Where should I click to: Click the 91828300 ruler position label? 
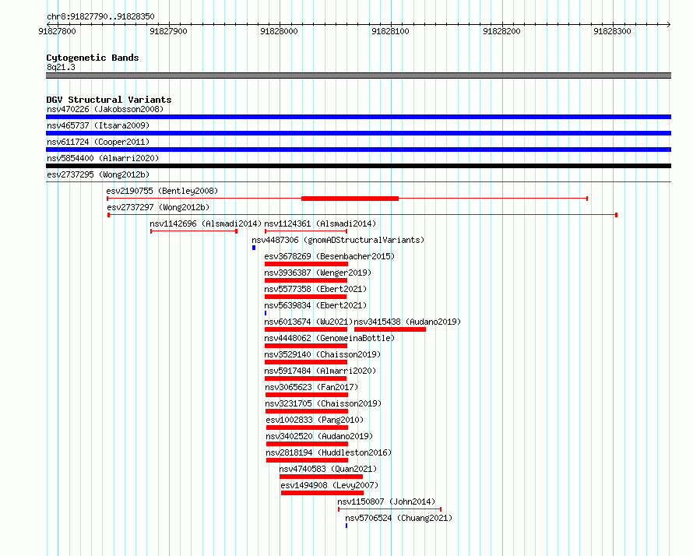coord(612,31)
